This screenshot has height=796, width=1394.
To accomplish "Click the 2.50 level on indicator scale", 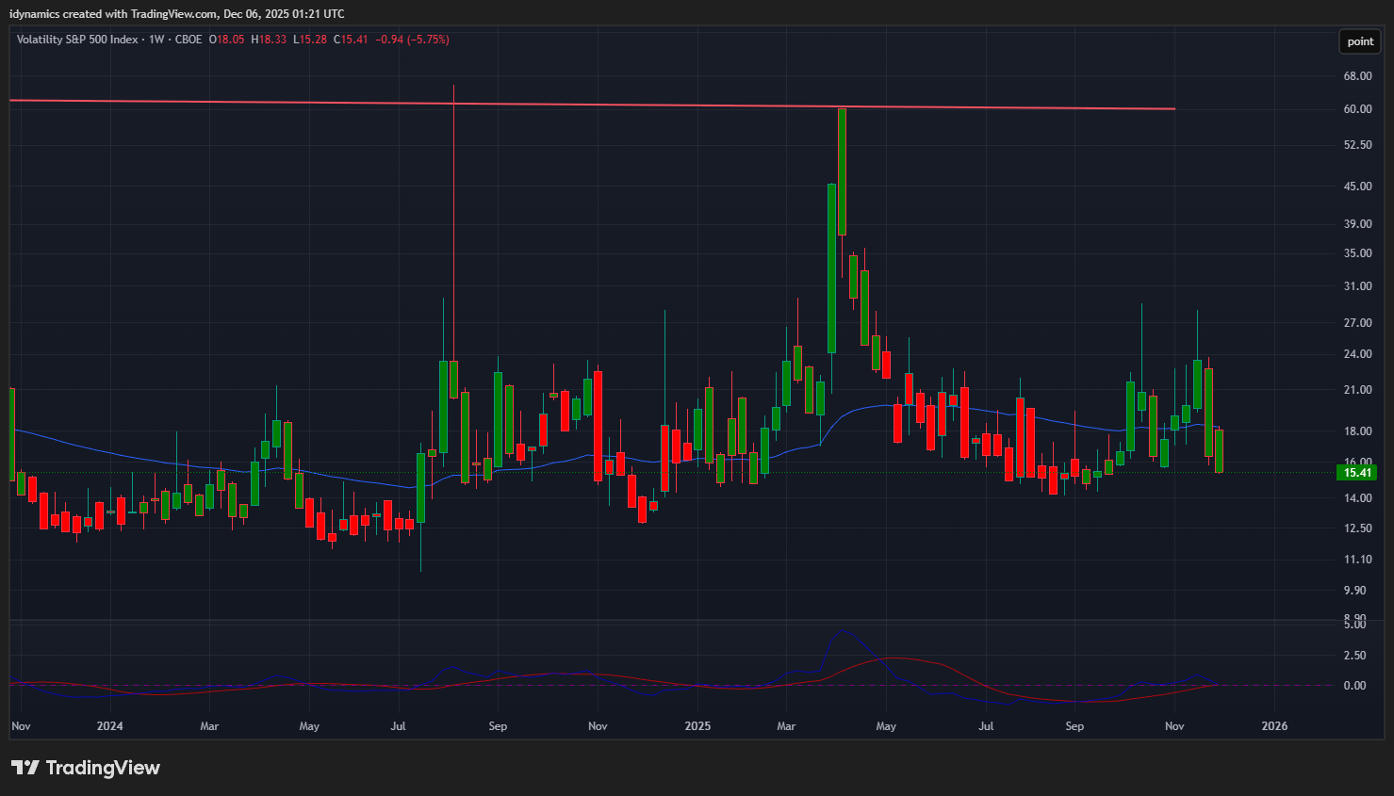I will coord(1354,656).
